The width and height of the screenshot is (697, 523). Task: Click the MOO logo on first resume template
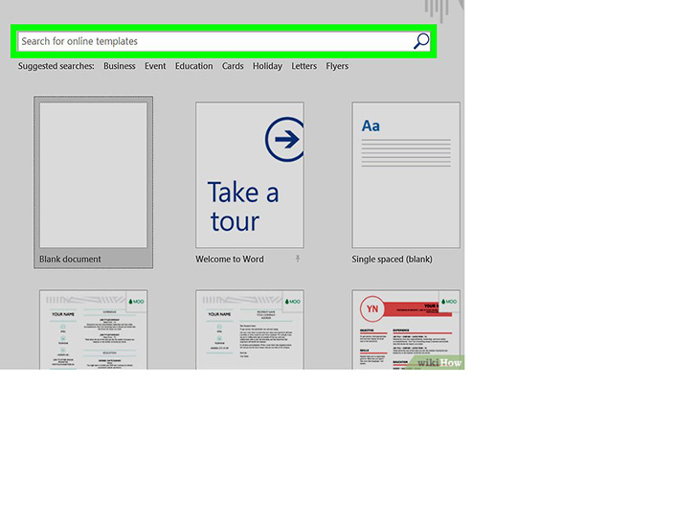pyautogui.click(x=136, y=302)
